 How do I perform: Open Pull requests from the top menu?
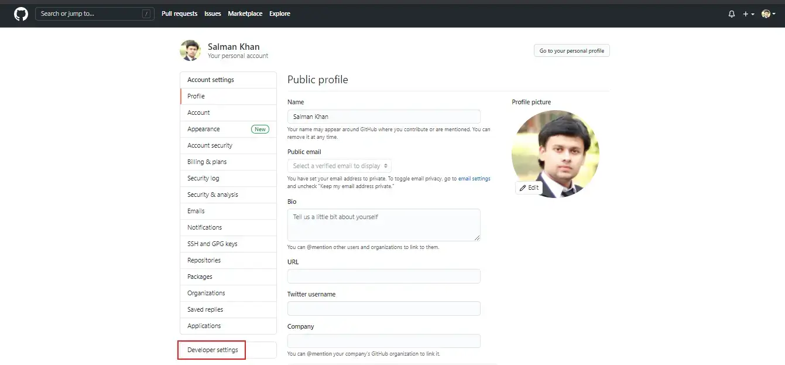(x=179, y=13)
